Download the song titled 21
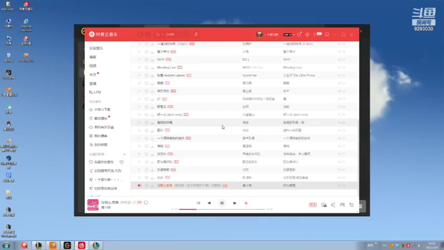 [152, 99]
